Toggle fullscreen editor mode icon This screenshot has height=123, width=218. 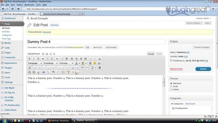63,72
